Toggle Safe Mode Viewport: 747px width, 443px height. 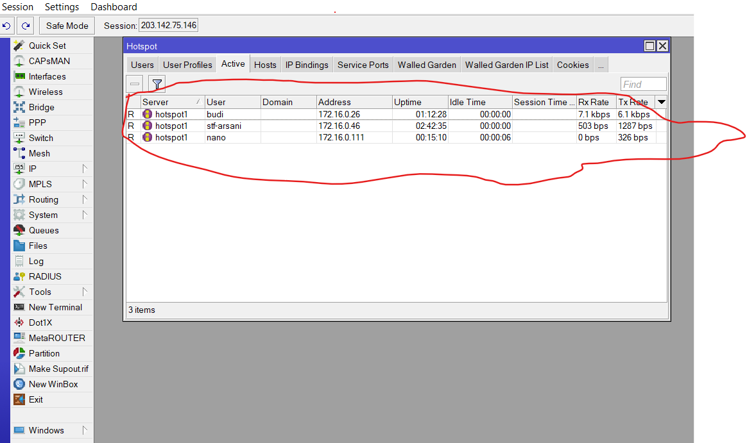(x=67, y=26)
